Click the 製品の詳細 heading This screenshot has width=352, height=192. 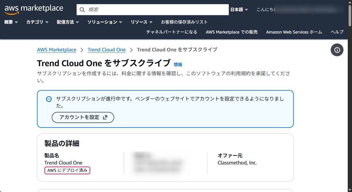click(x=62, y=143)
